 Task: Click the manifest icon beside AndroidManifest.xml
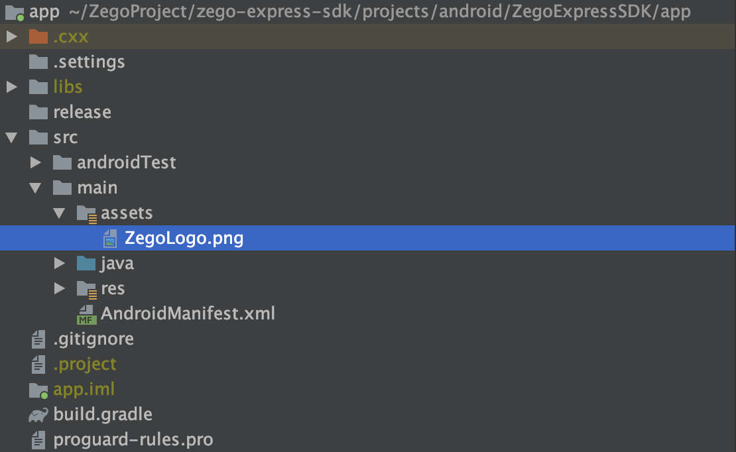tap(86, 313)
